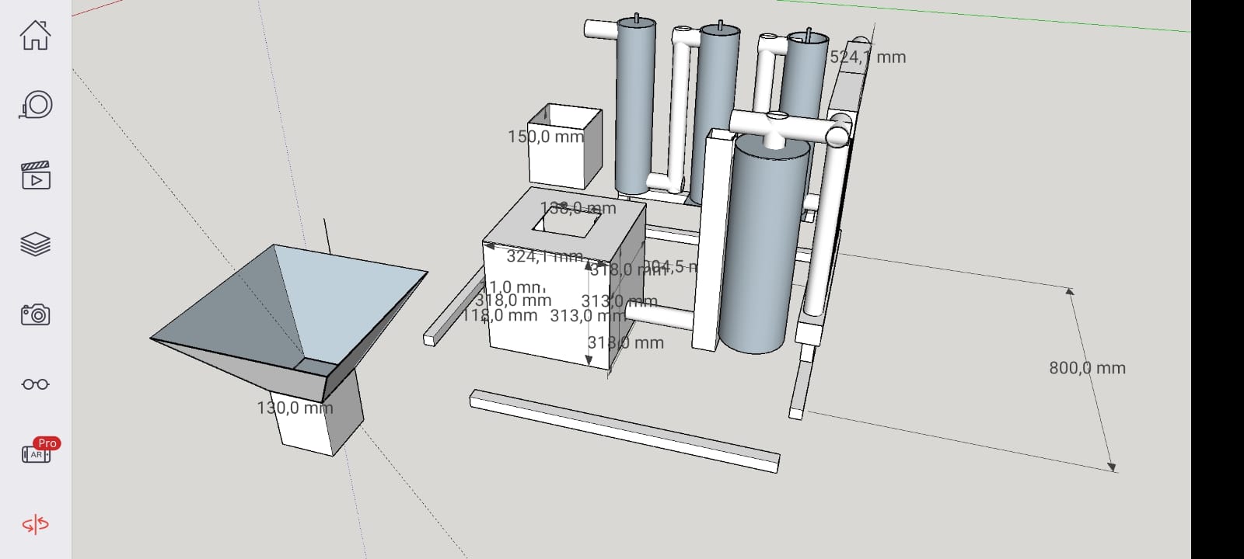Open the Scenes clapperboard panel
Viewport: 1244px width, 559px height.
point(35,176)
